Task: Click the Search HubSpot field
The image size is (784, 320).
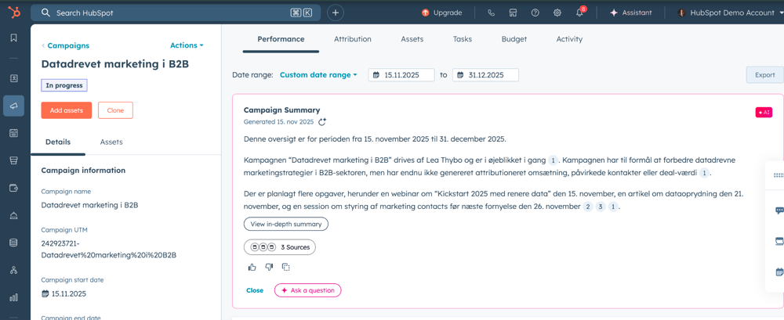Action: point(176,13)
